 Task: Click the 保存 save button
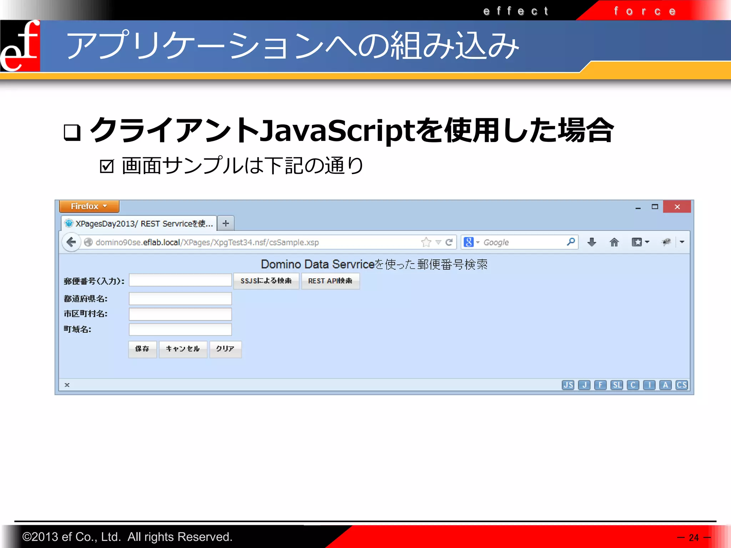[x=142, y=349]
